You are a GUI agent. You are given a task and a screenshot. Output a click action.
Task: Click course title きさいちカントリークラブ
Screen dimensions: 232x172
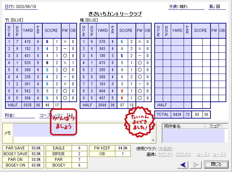pyautogui.click(x=115, y=14)
